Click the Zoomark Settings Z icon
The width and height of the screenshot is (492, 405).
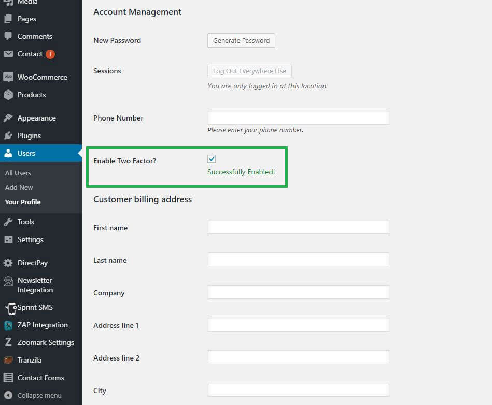coord(8,342)
